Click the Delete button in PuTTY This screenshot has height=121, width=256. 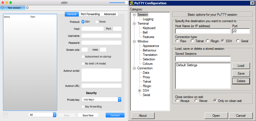241,81
